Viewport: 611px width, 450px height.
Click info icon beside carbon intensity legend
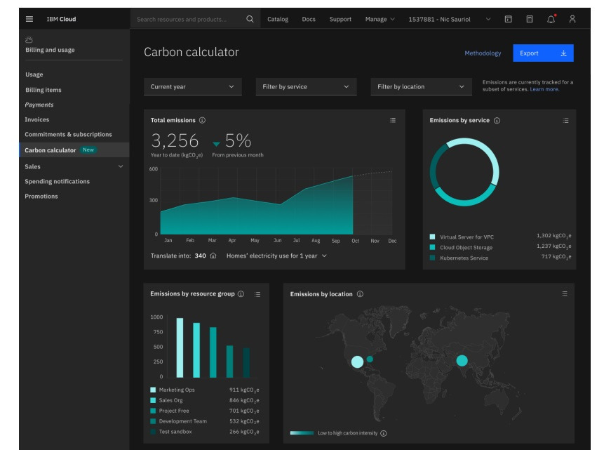pyautogui.click(x=384, y=433)
